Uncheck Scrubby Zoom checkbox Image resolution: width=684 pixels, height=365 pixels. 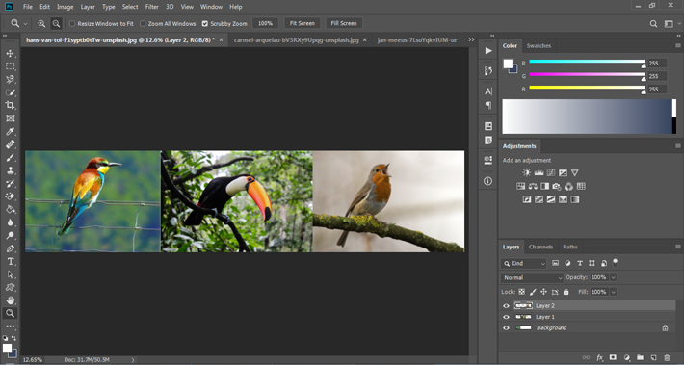pos(205,23)
